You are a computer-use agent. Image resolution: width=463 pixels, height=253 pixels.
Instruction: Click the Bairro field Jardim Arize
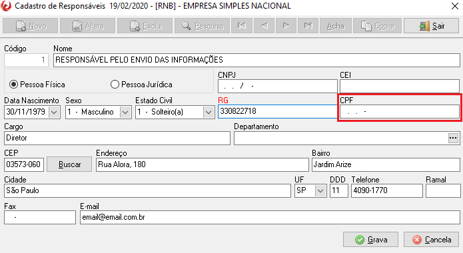click(x=386, y=164)
